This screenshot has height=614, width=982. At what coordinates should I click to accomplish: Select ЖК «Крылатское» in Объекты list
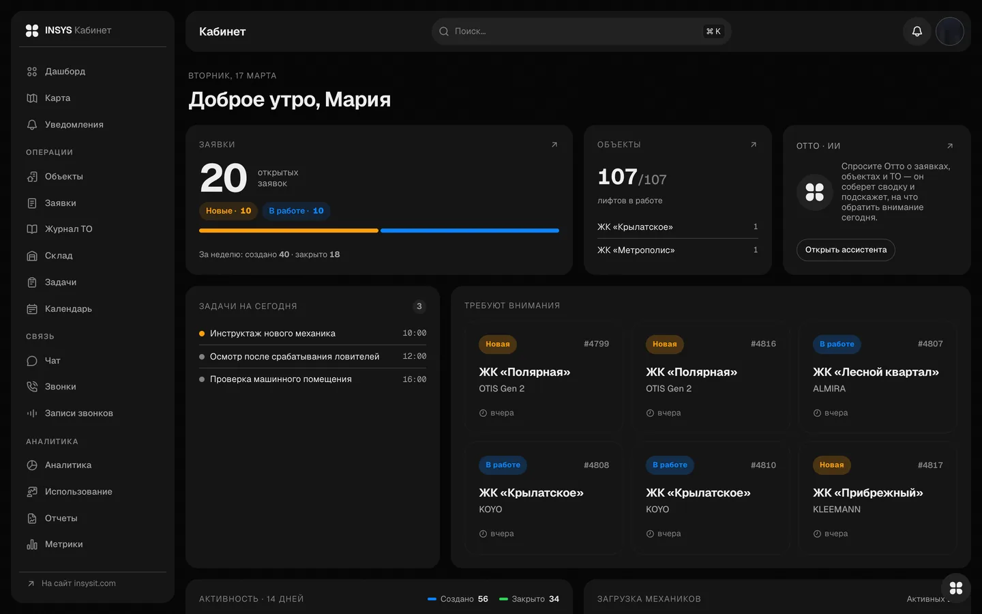pos(677,227)
